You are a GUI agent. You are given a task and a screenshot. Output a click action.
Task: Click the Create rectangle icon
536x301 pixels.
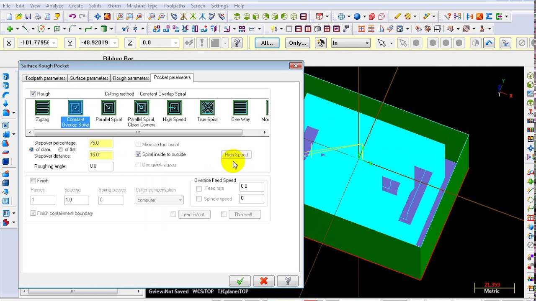(57, 29)
